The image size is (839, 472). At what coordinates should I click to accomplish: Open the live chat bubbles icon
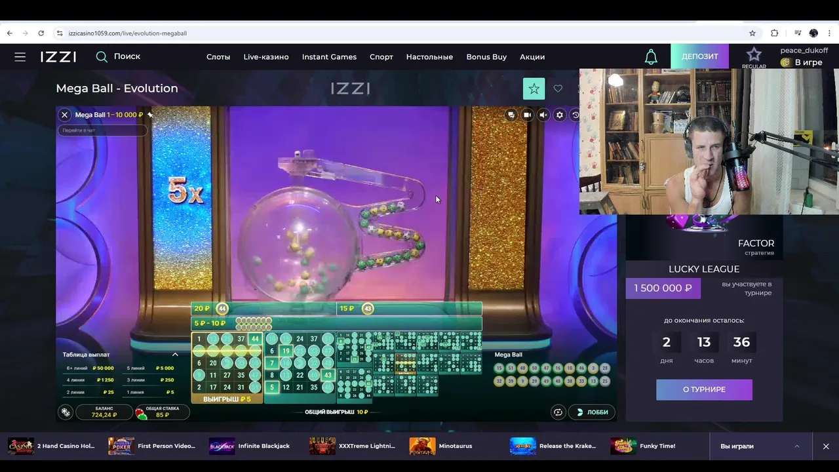click(x=511, y=115)
